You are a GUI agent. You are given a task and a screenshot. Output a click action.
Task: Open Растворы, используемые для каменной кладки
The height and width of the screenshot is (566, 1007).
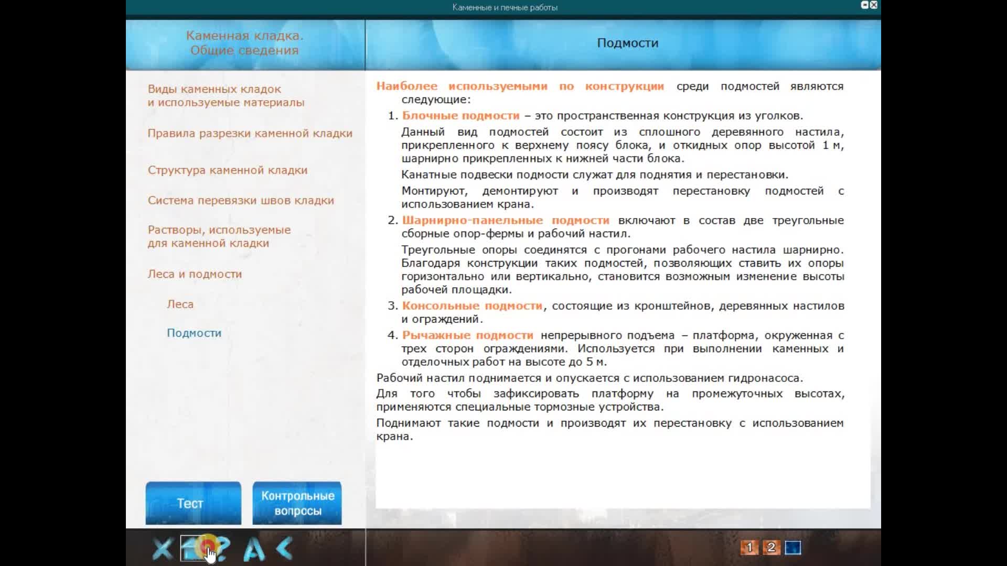(219, 236)
